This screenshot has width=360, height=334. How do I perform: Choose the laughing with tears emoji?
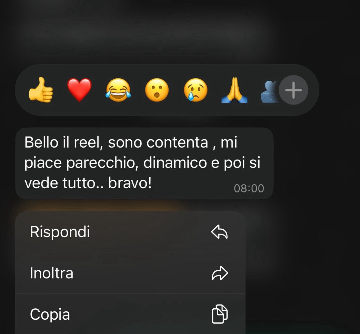tap(118, 90)
